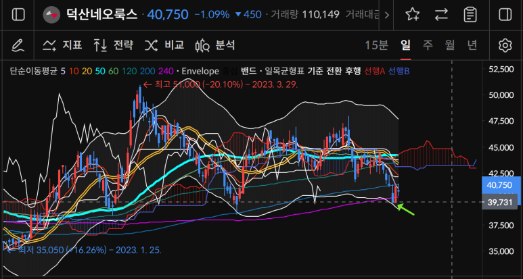Click the 45,000 price axis label

[x=499, y=147]
